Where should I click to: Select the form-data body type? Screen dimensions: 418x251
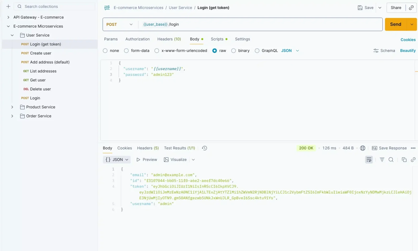click(126, 51)
